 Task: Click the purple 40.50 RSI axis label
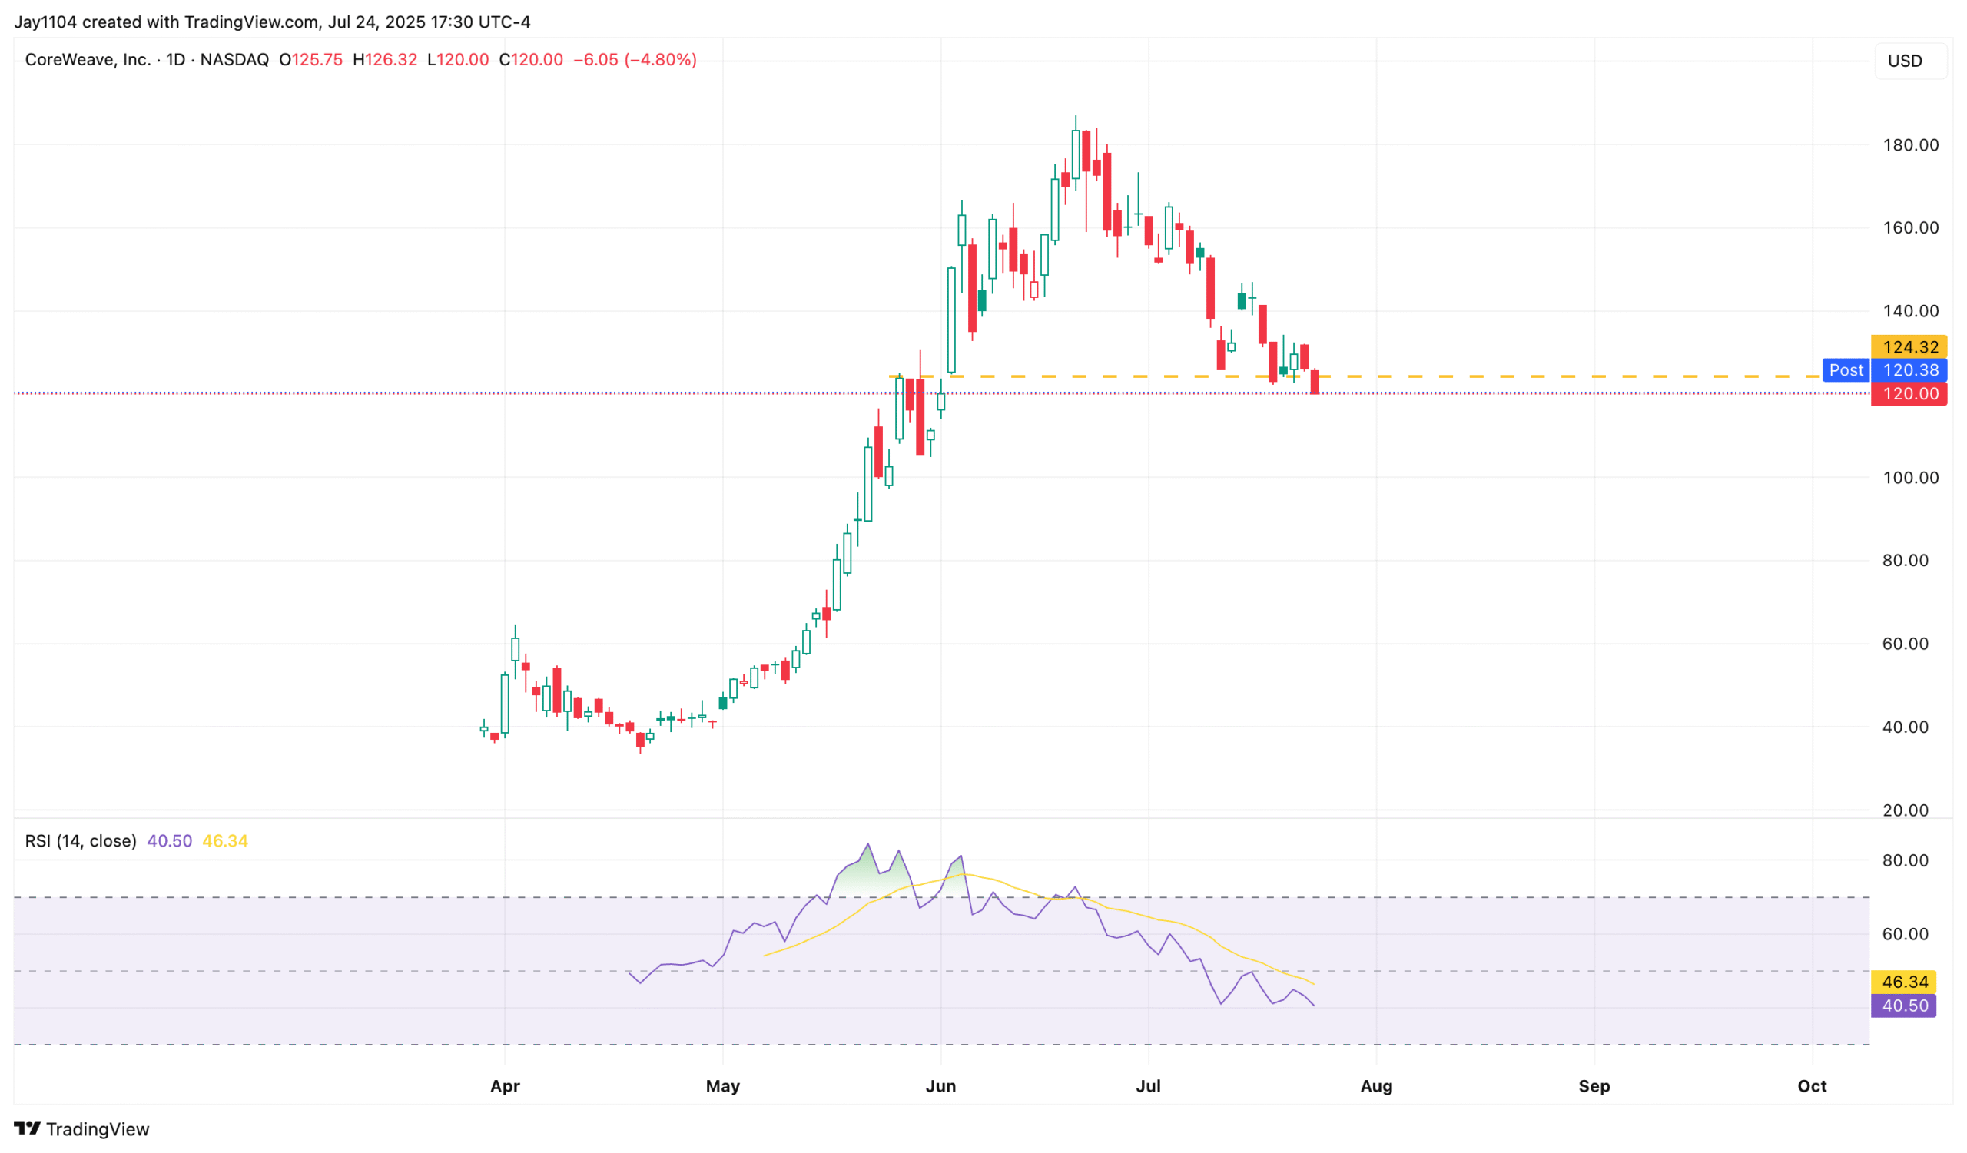point(1904,1006)
